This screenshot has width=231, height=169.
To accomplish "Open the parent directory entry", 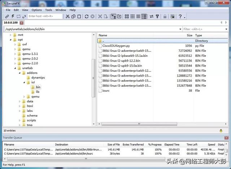I will click(x=162, y=41).
